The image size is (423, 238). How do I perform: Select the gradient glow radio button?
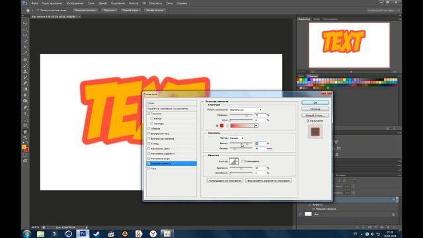pos(227,126)
